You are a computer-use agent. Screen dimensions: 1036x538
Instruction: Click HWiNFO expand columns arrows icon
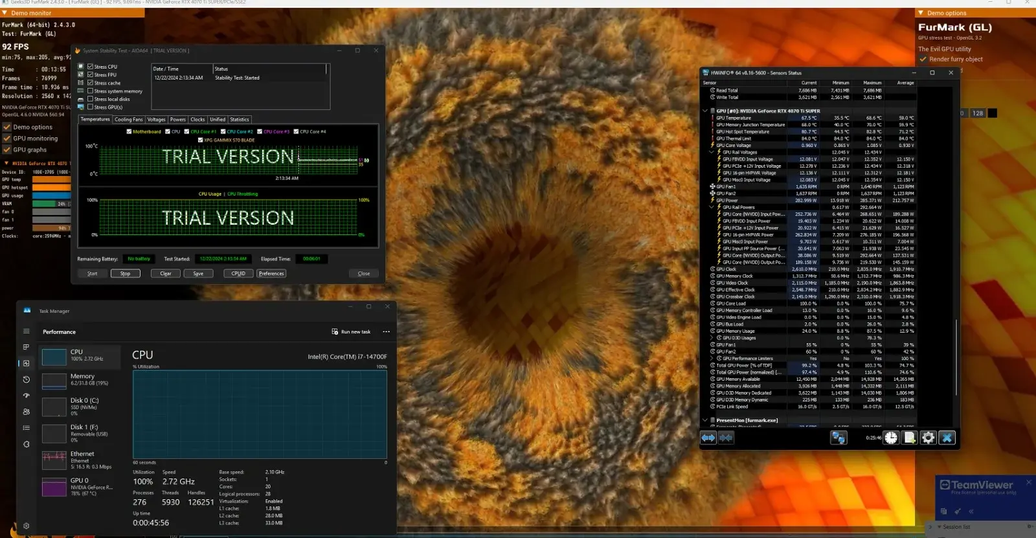(708, 438)
